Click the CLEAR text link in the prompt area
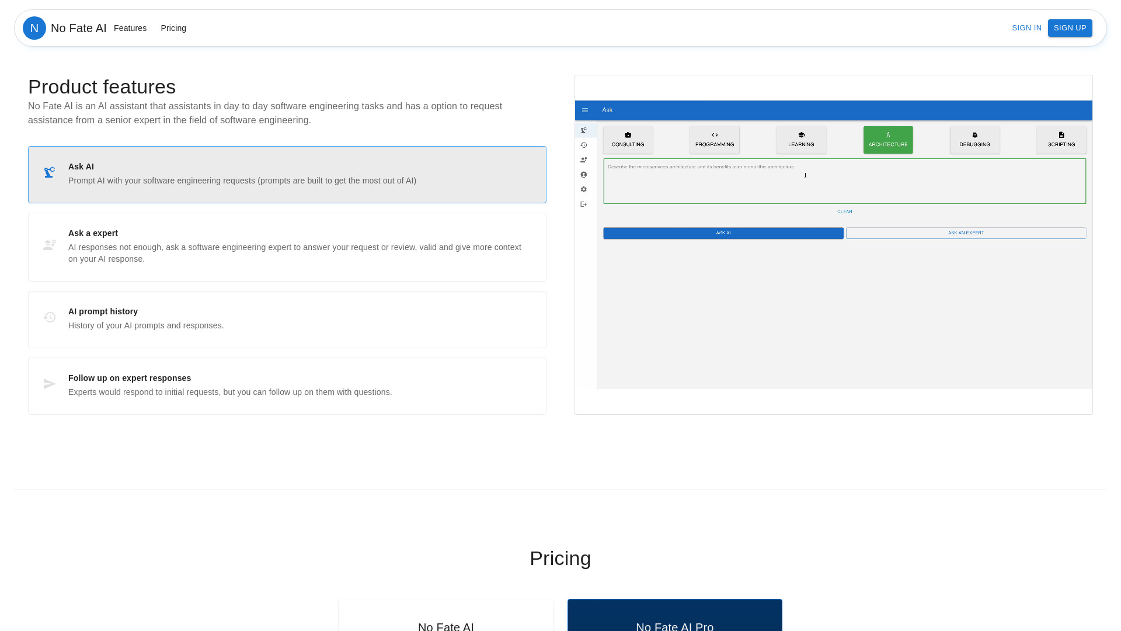 845,211
